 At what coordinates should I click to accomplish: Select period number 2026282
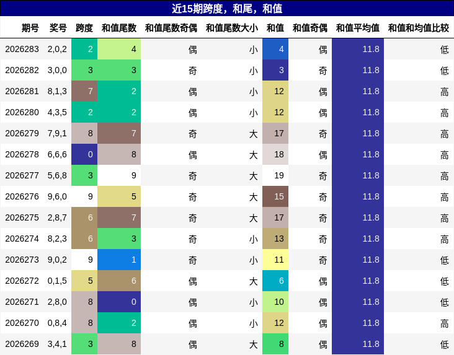22,70
